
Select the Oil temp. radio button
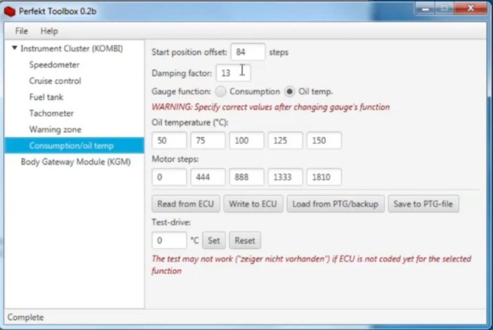point(290,92)
